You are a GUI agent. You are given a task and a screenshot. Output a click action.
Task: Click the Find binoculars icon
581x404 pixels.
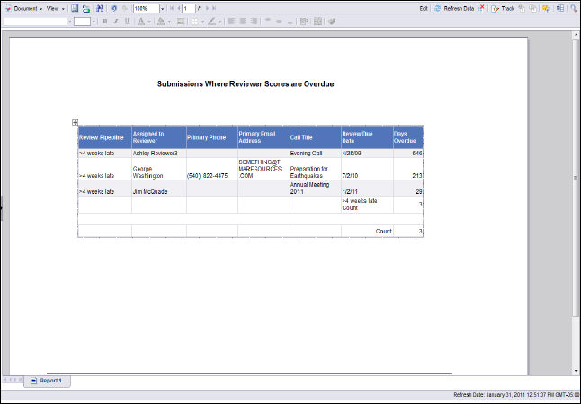[98, 7]
